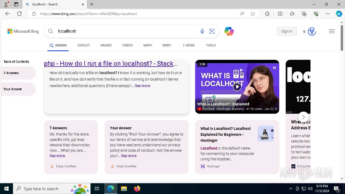Open the Favorites list icon
Screen dimensions: 345x194
pos(292,14)
